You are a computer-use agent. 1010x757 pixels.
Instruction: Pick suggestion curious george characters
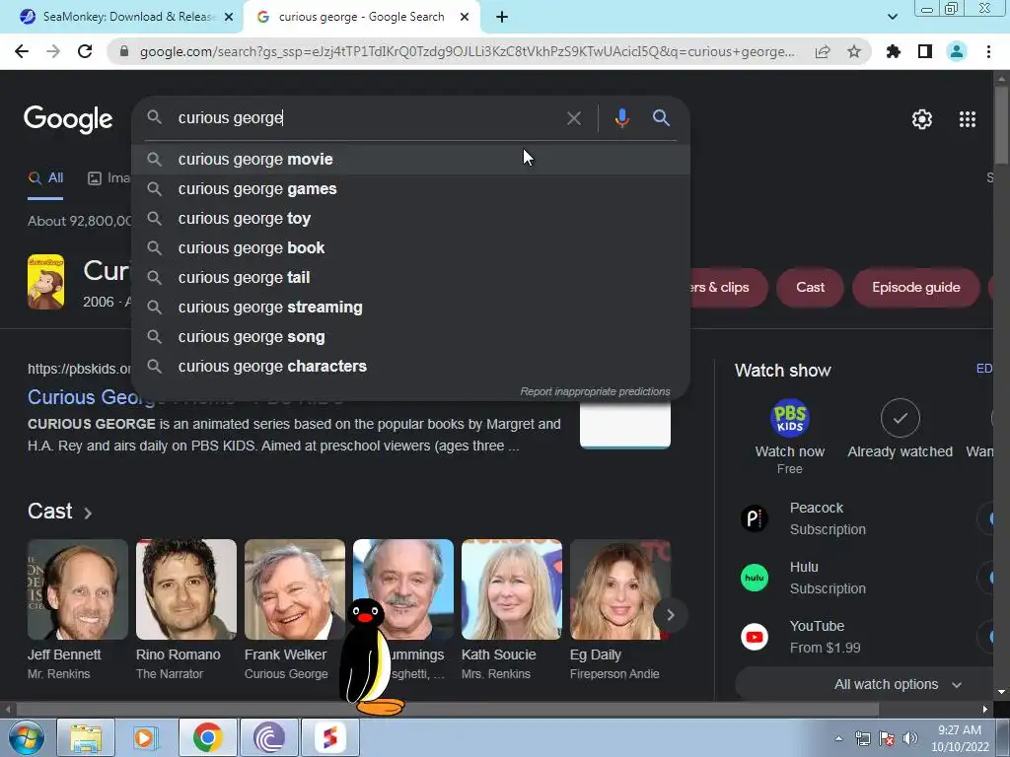410,367
